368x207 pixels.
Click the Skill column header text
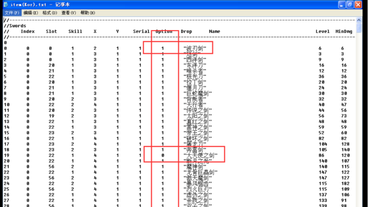coord(75,31)
